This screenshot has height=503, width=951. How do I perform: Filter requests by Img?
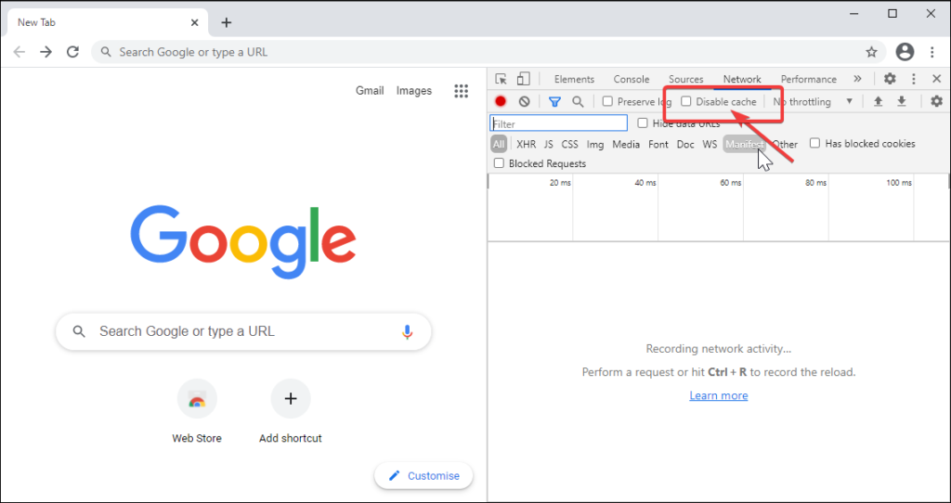click(595, 144)
